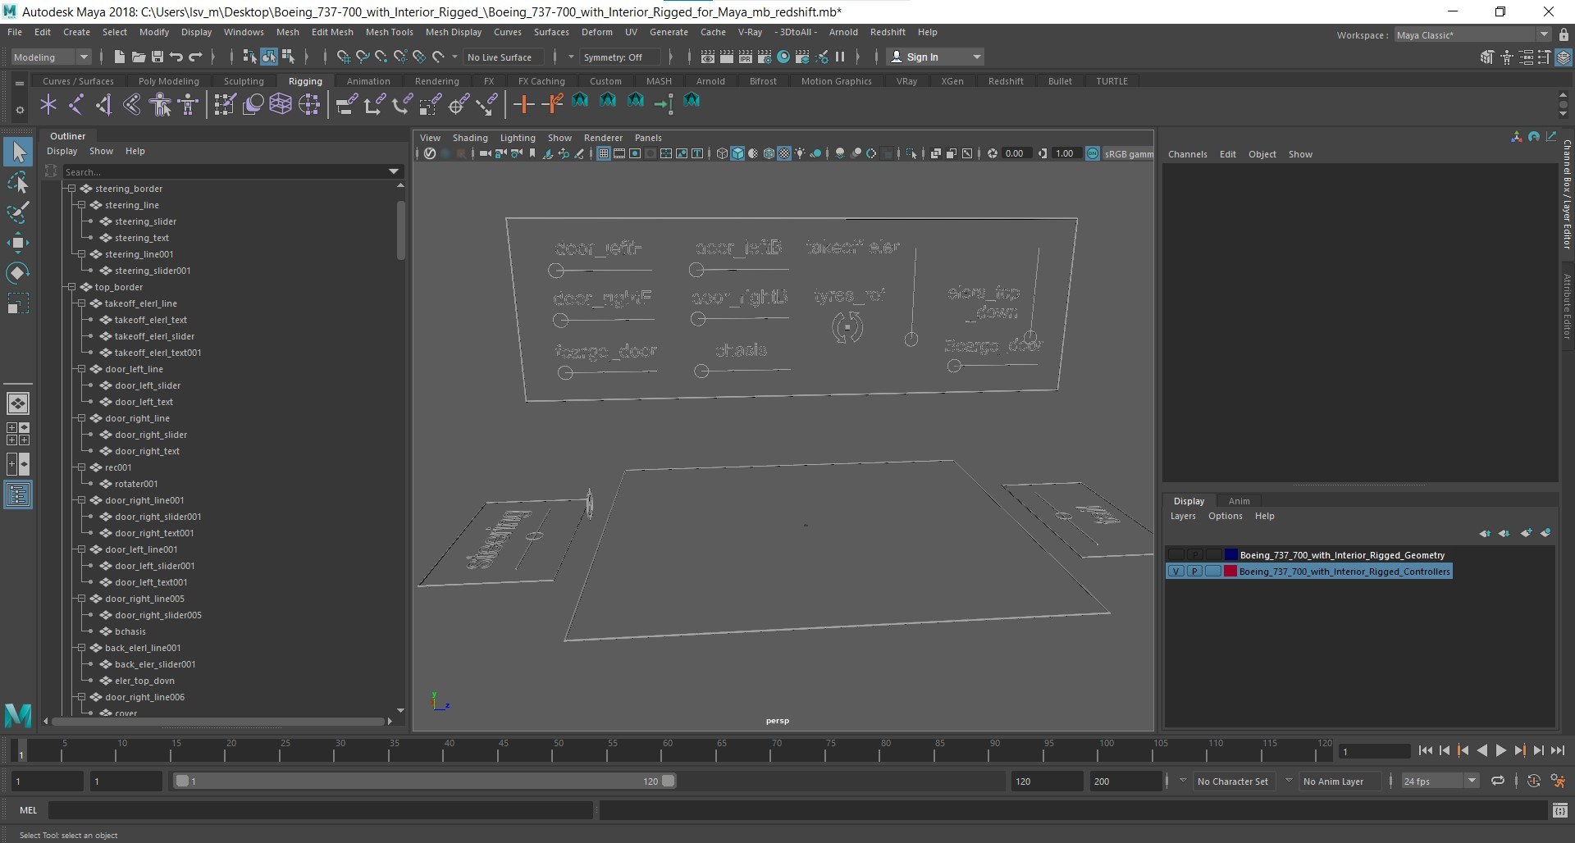Image resolution: width=1575 pixels, height=843 pixels.
Task: Click No Character Set button
Action: coord(1232,781)
